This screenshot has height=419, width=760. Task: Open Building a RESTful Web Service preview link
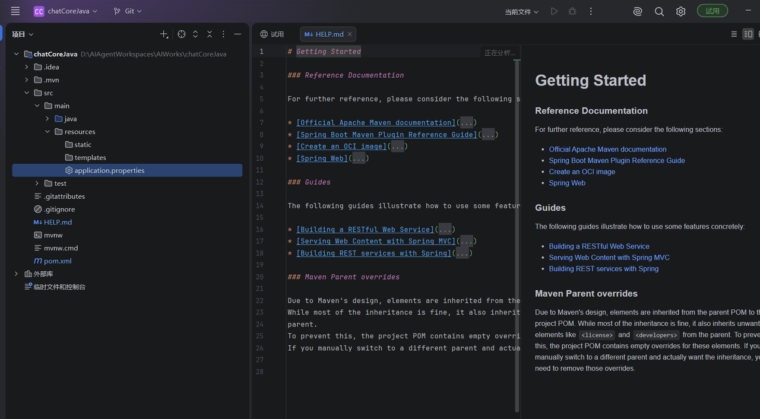(599, 246)
